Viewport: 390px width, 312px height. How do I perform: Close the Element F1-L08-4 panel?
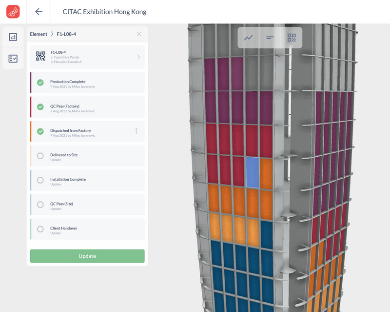click(139, 34)
